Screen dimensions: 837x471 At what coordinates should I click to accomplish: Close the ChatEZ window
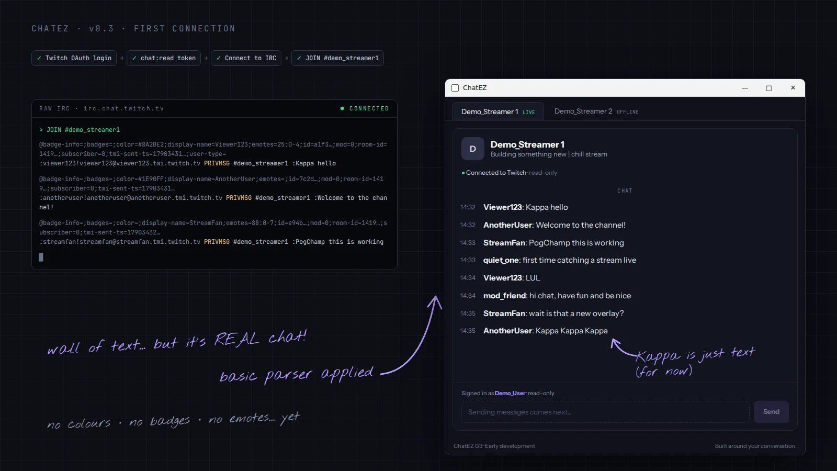pos(793,88)
